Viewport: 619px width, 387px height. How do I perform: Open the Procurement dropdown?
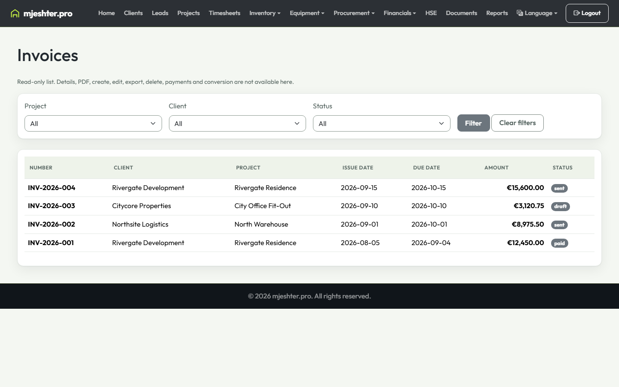354,13
